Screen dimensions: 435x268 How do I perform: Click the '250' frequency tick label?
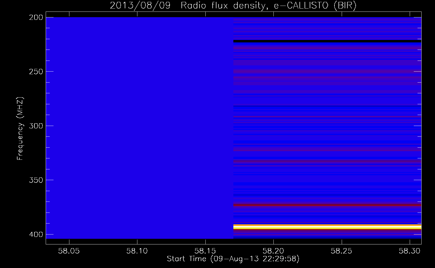(36, 72)
